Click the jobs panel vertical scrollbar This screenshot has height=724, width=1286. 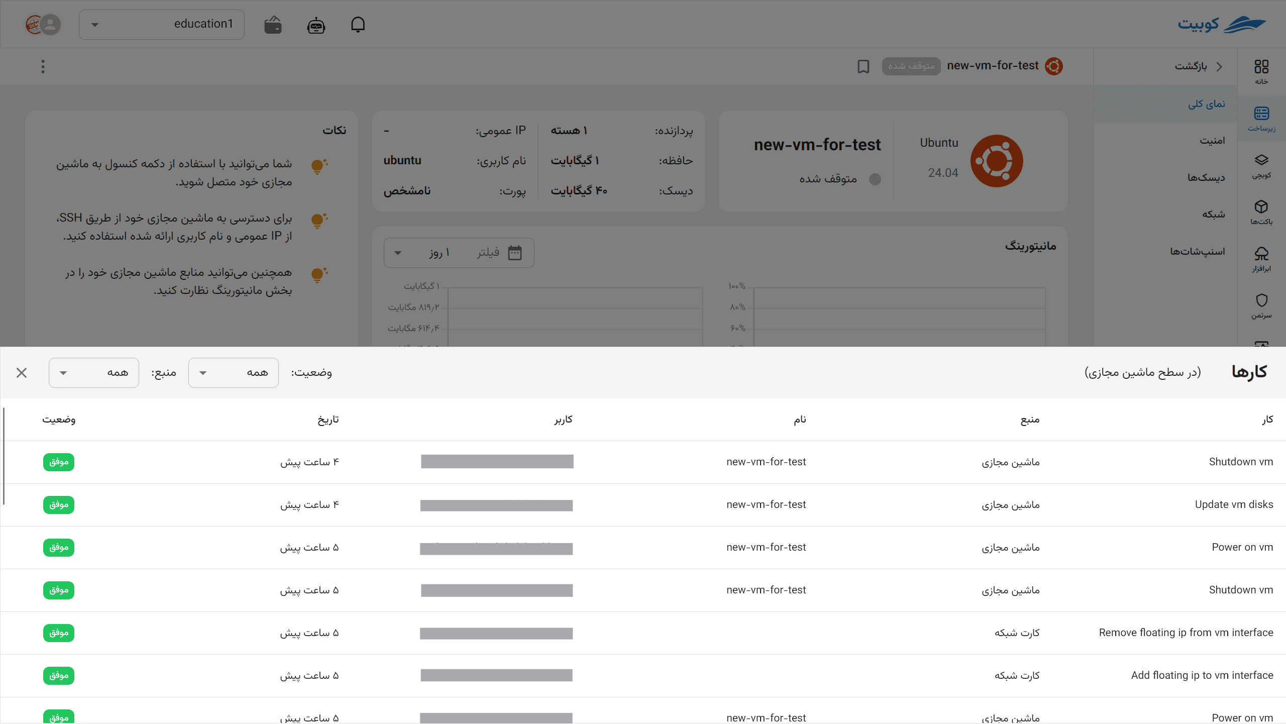4,456
